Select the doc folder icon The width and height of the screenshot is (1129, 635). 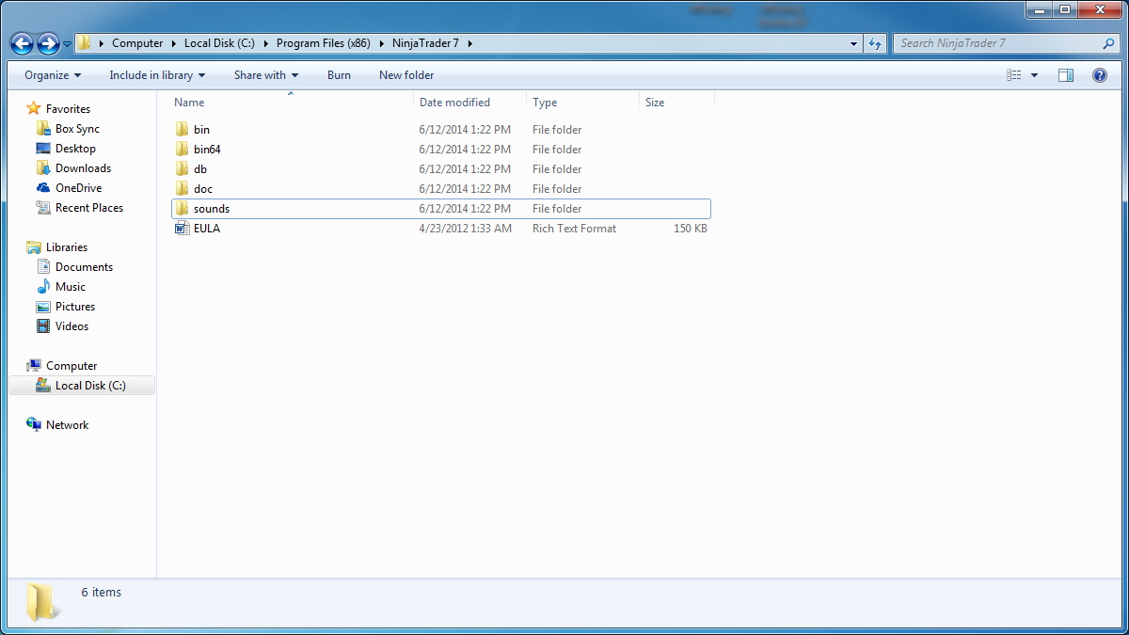coord(183,189)
